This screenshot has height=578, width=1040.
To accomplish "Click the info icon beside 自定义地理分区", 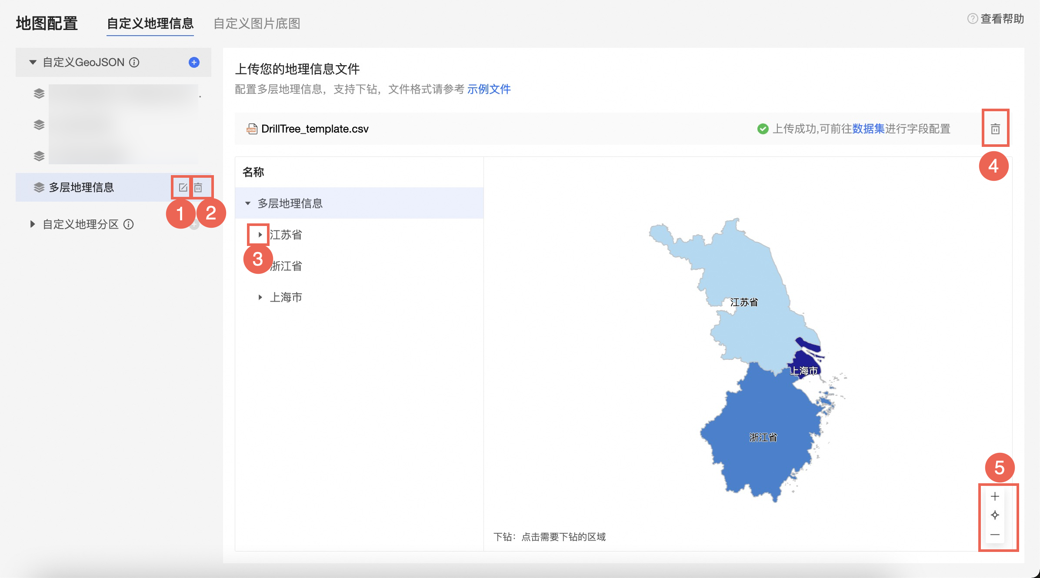I will point(128,224).
